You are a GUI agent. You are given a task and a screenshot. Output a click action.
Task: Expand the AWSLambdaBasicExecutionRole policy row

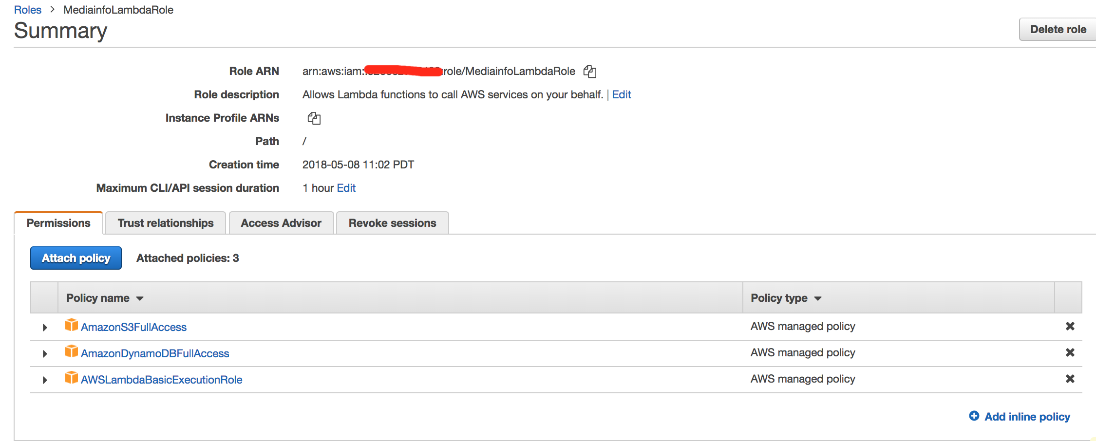click(x=45, y=380)
